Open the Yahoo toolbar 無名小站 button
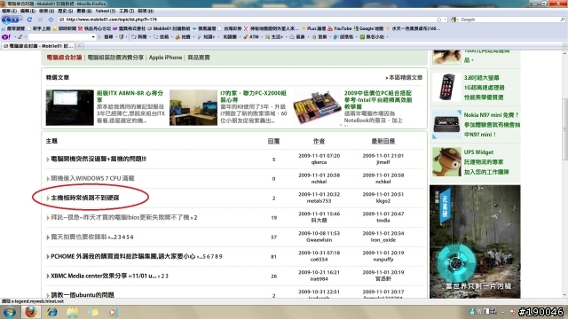 point(372,37)
